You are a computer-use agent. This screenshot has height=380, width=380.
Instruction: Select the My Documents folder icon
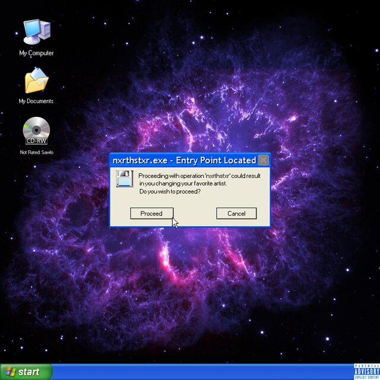pyautogui.click(x=36, y=81)
